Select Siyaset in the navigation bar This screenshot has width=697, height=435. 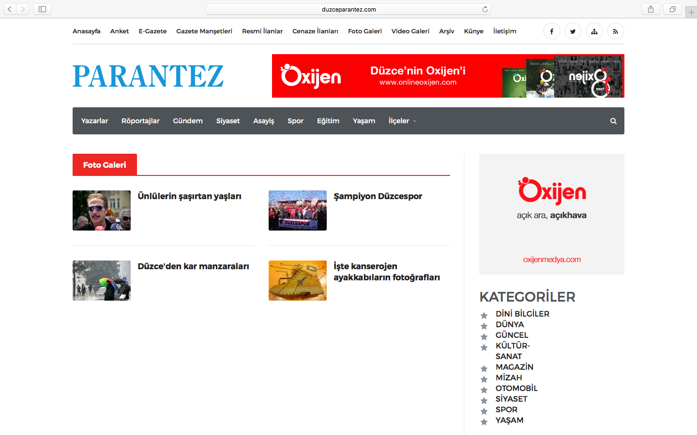pos(228,121)
